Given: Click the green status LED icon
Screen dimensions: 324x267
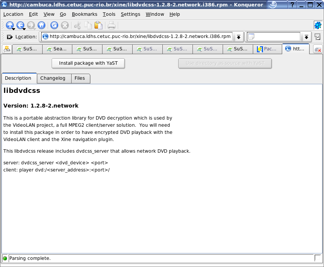Looking at the screenshot, I should [5, 258].
